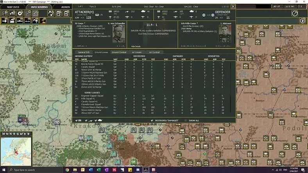Click the Windows Start button
308x173 pixels.
(4, 169)
